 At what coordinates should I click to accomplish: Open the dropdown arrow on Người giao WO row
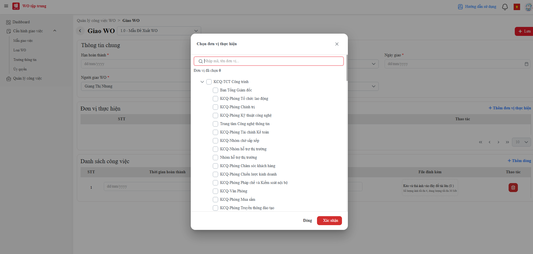tap(373, 86)
